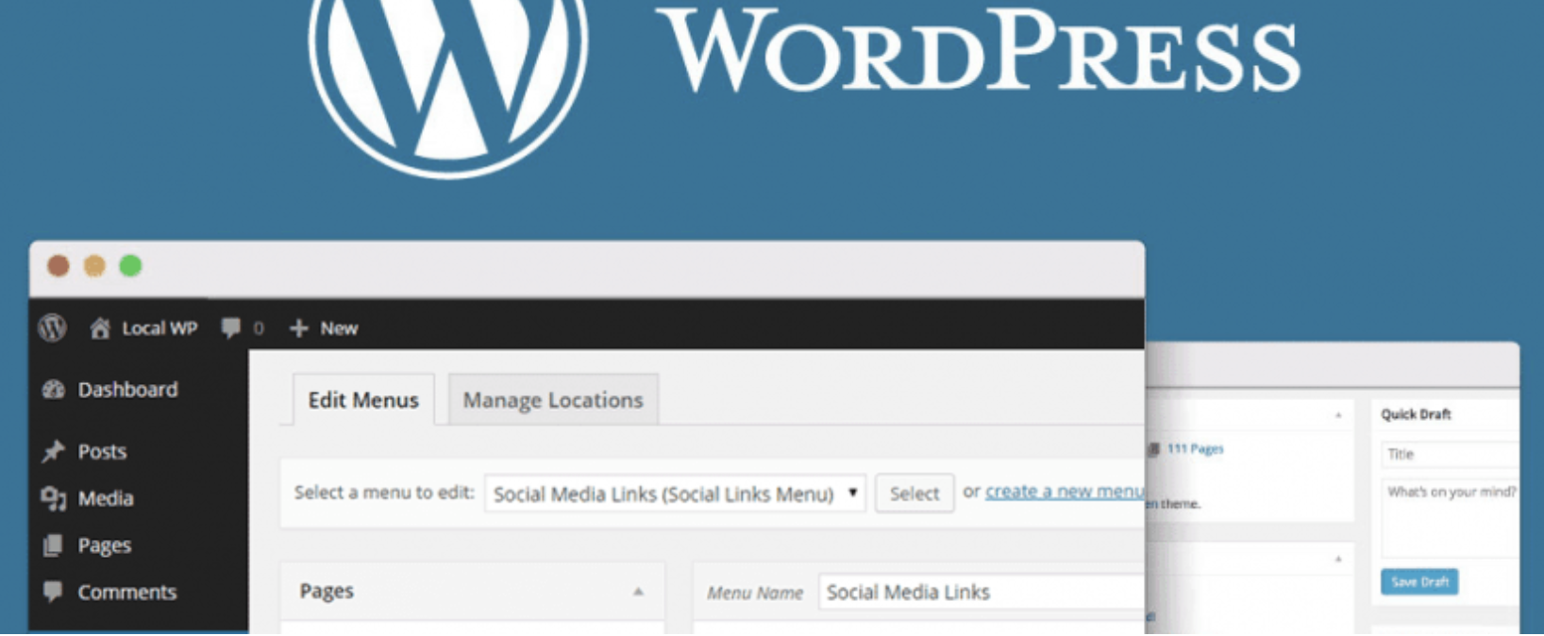1544x636 pixels.
Task: Click the Pages panel heading
Action: tap(327, 591)
